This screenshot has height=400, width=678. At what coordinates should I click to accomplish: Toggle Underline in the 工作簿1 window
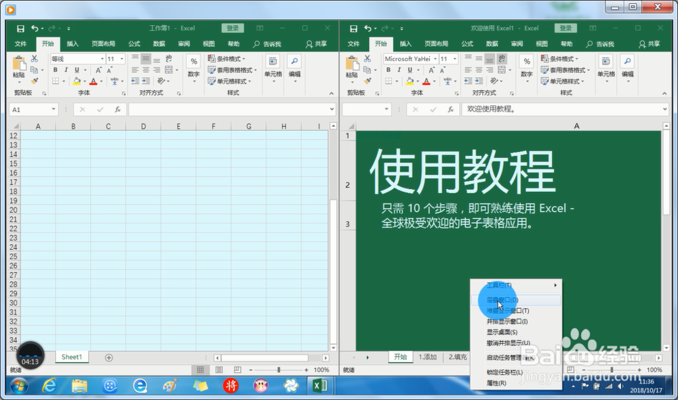77,70
